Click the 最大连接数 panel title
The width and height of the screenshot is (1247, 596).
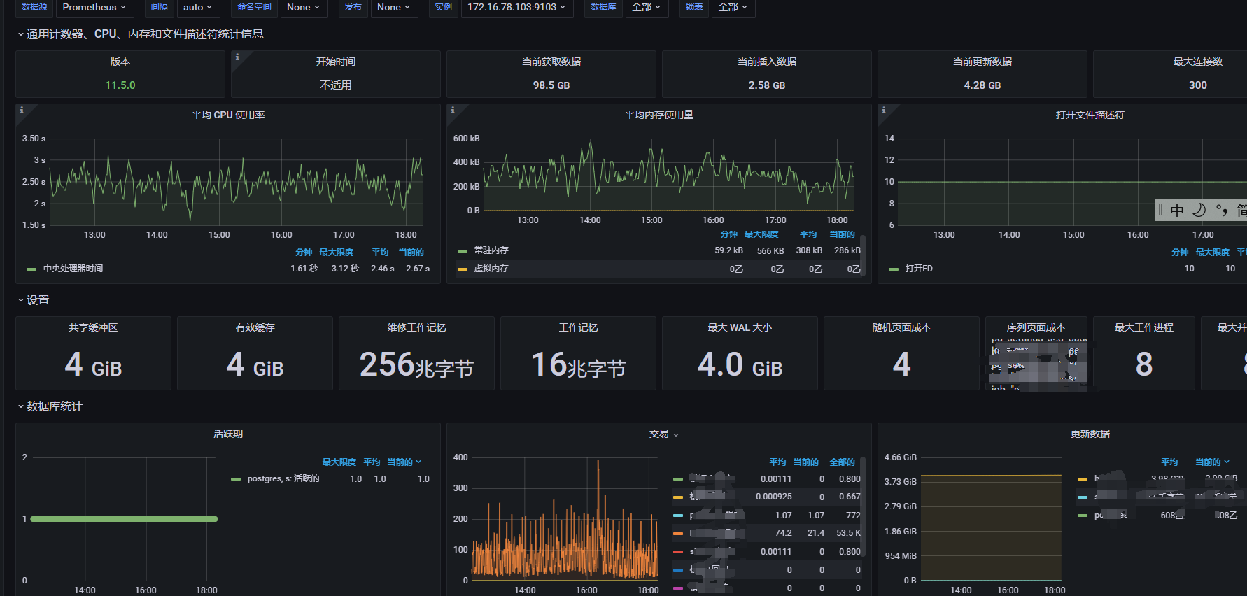(x=1198, y=62)
